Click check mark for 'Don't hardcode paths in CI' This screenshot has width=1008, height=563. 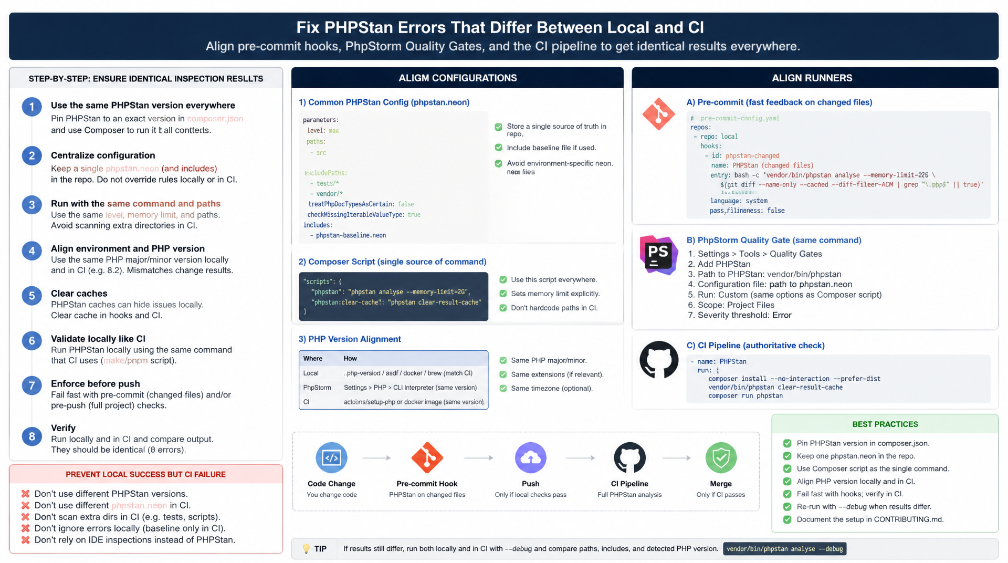503,308
